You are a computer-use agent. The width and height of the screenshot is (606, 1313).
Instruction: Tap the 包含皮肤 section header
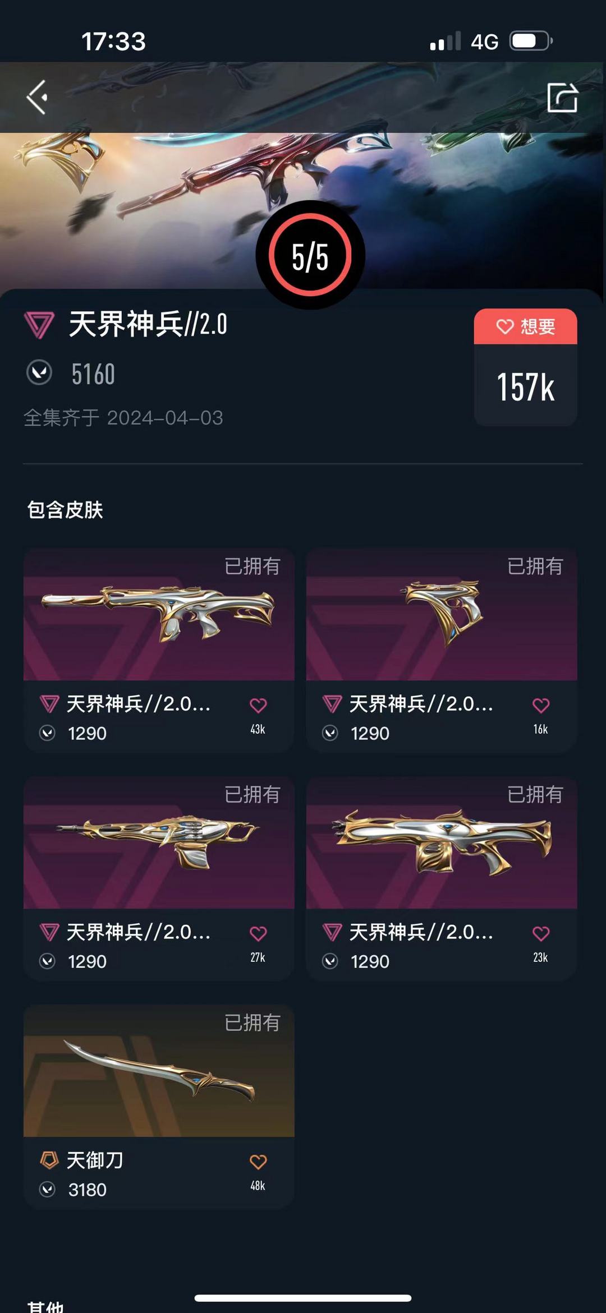click(65, 510)
